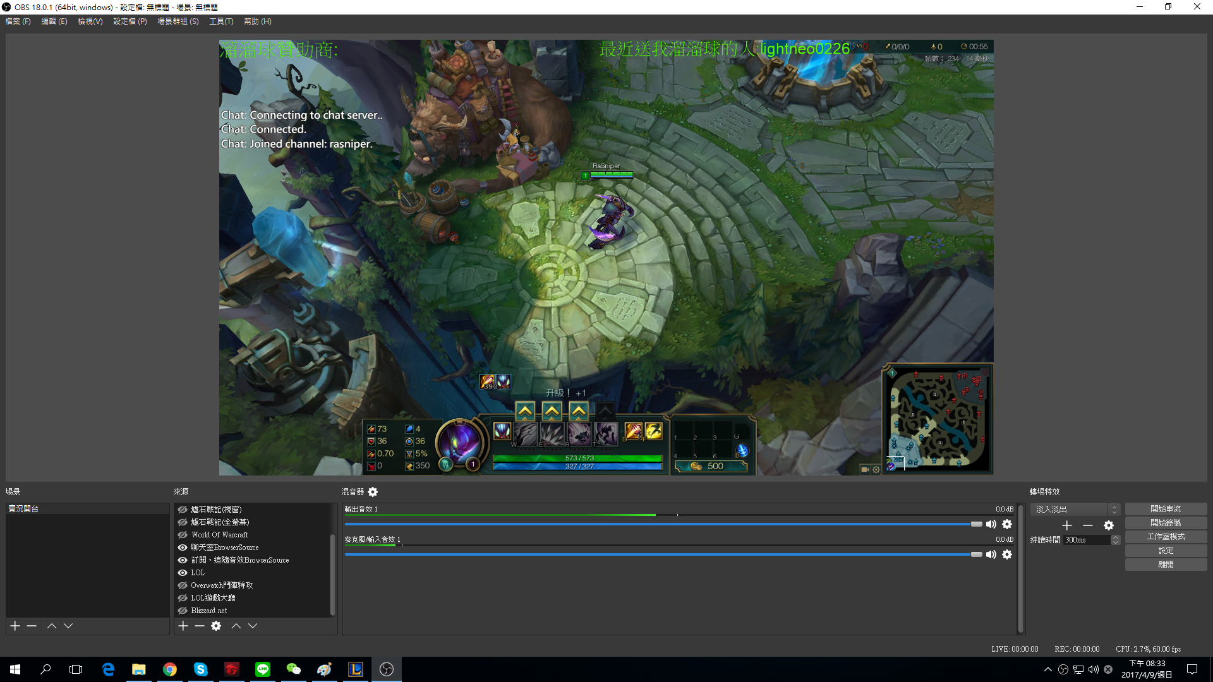Open 設定 settings button
1213x682 pixels.
point(1166,551)
